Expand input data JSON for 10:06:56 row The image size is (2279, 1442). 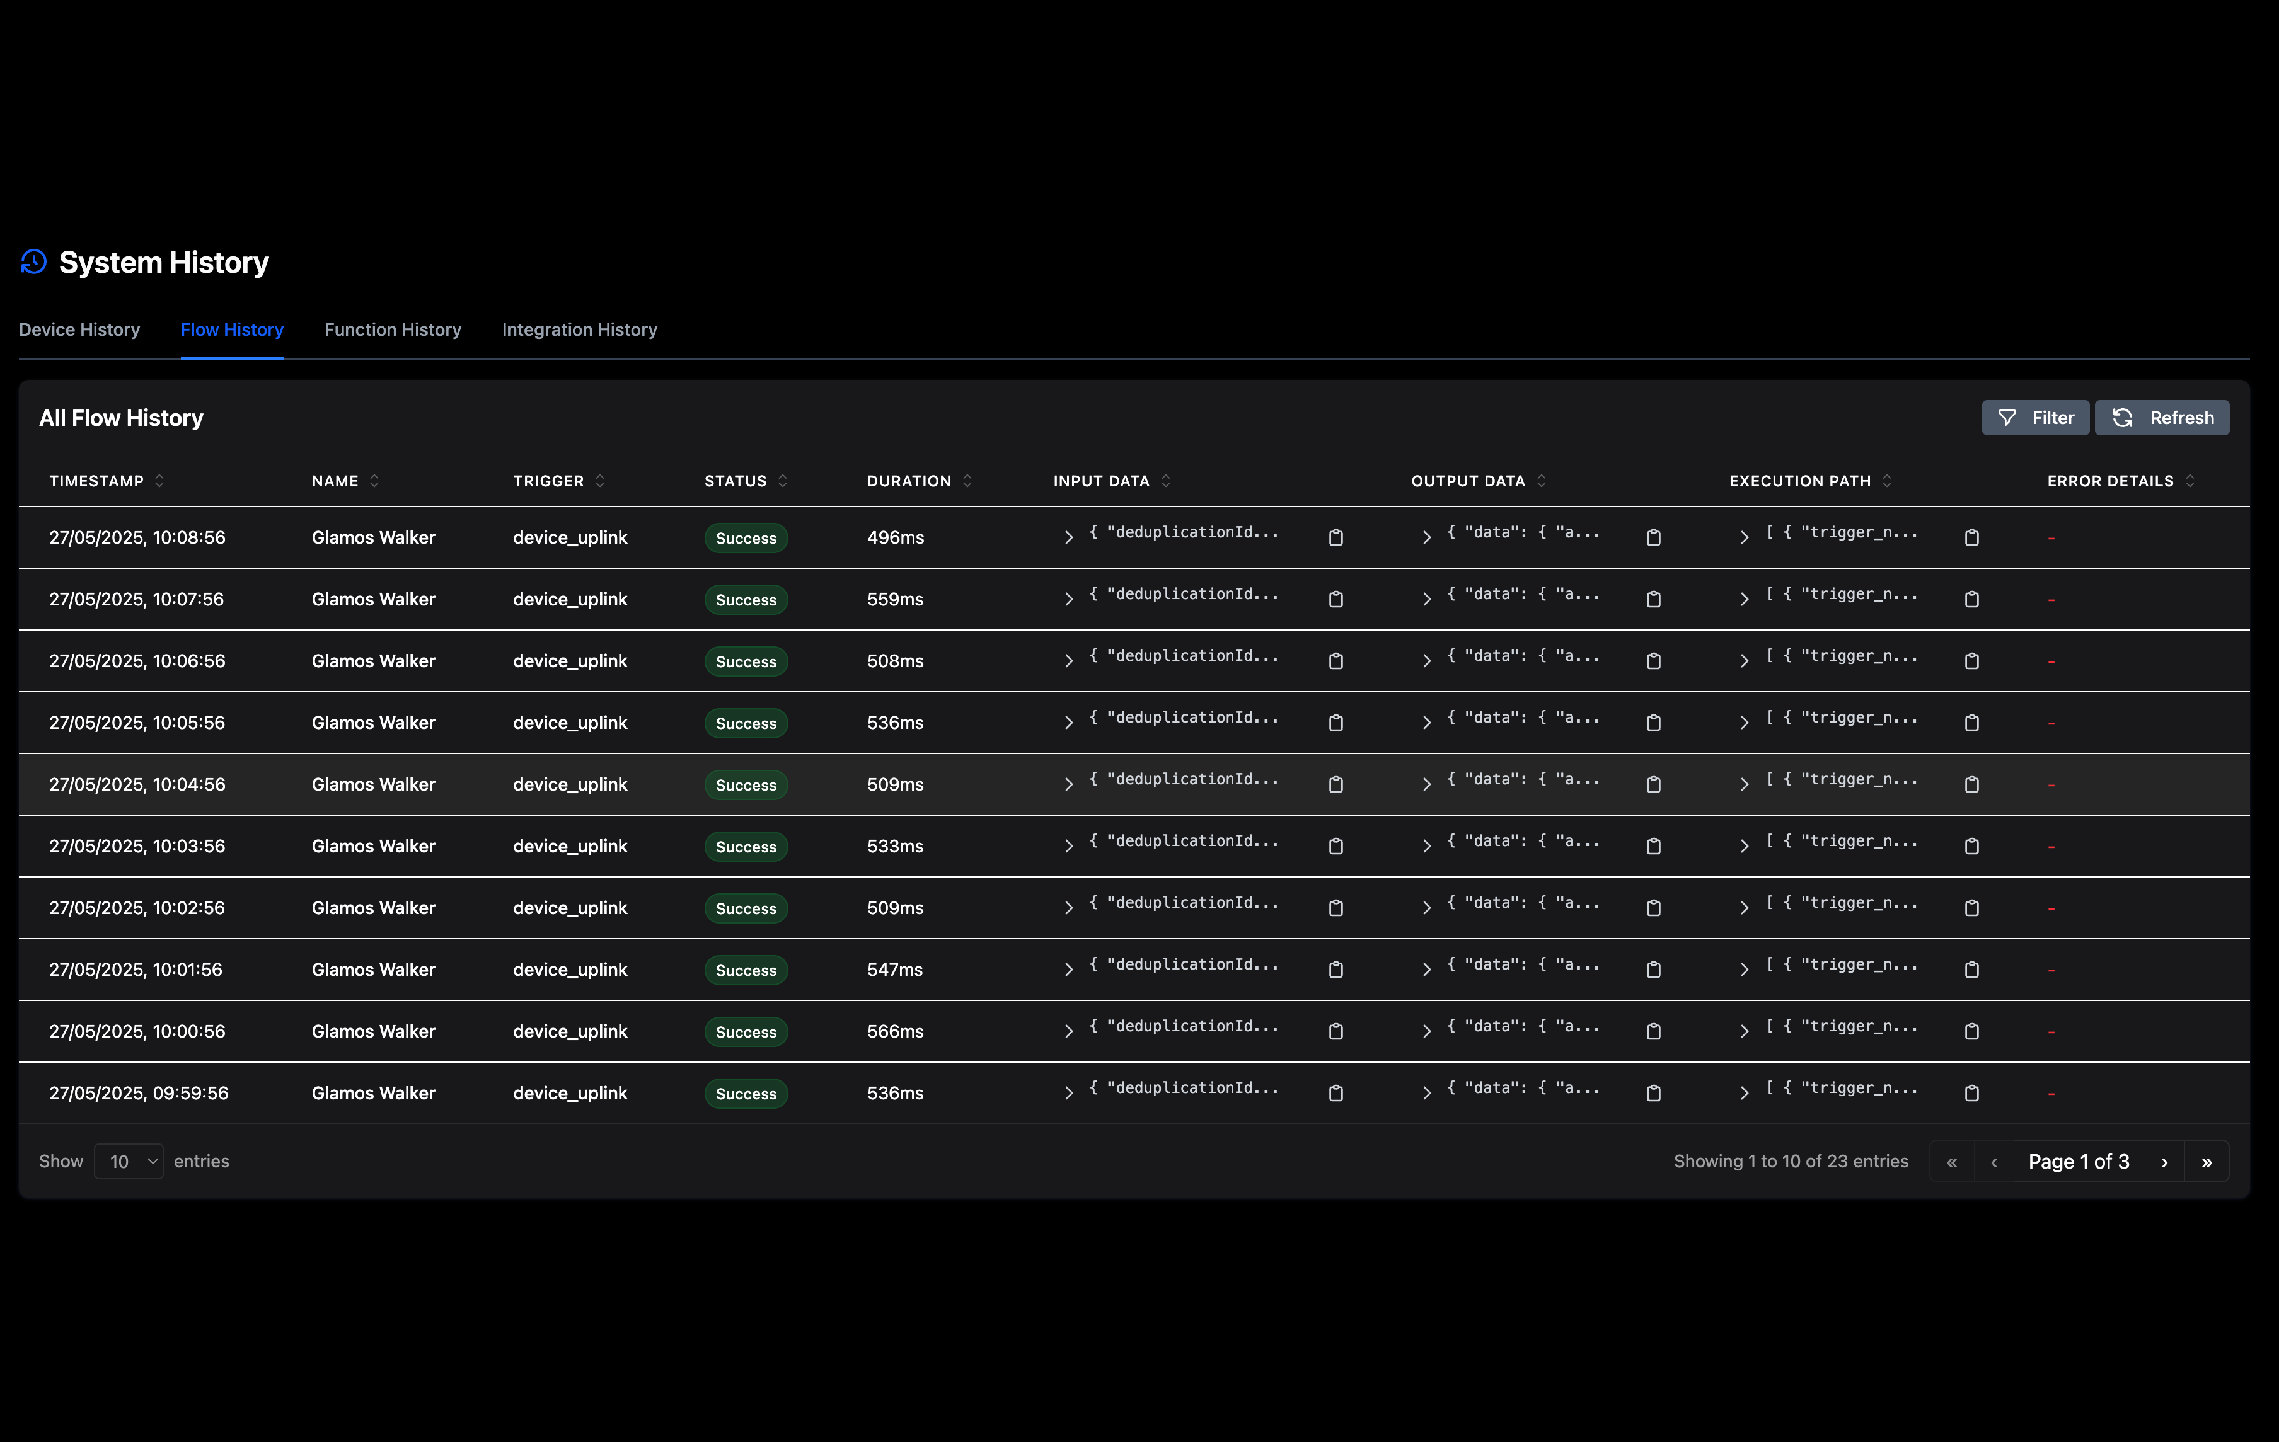[x=1068, y=660]
